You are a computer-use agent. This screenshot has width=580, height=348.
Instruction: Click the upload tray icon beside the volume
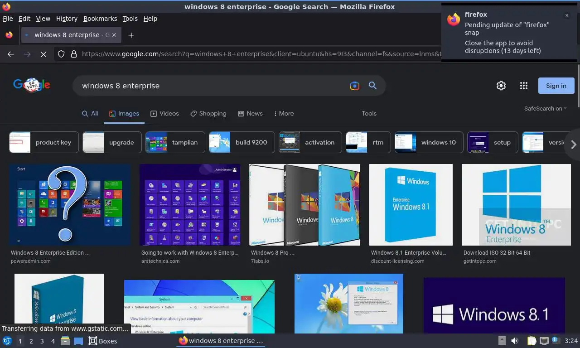pos(502,341)
